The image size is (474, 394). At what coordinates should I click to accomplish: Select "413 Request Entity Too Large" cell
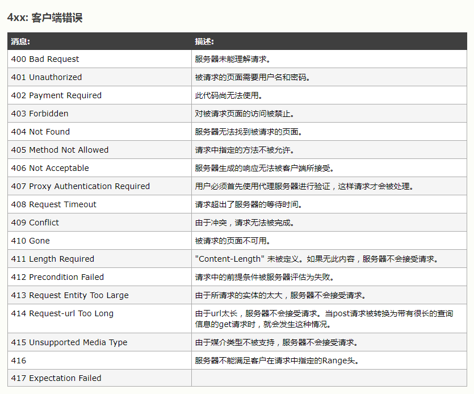[99, 295]
